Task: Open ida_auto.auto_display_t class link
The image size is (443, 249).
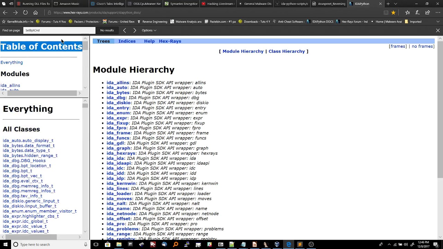Action: coord(28,141)
